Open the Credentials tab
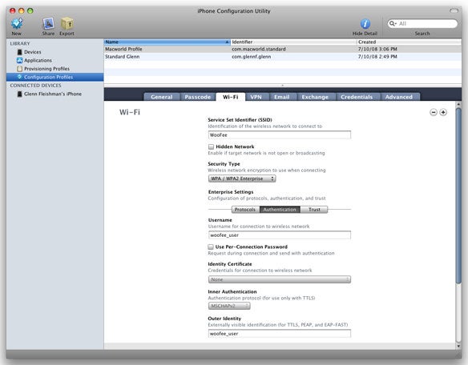 point(357,97)
